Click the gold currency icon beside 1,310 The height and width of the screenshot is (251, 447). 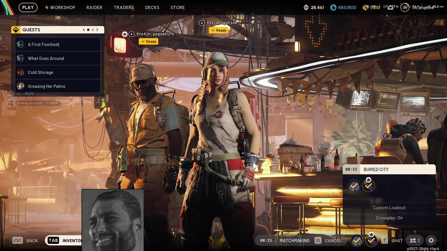366,7
